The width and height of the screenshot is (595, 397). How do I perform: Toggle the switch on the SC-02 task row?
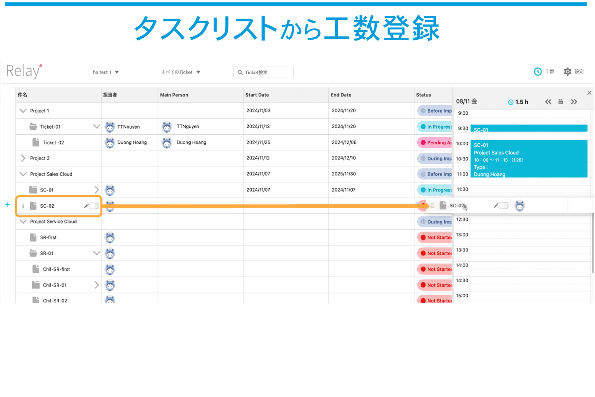click(x=94, y=206)
